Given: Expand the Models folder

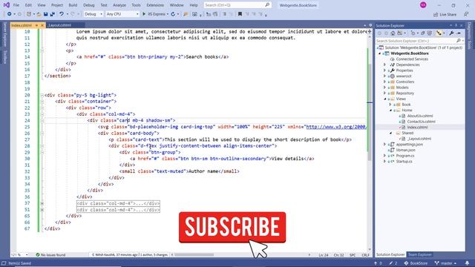Looking at the screenshot, I should [x=384, y=88].
